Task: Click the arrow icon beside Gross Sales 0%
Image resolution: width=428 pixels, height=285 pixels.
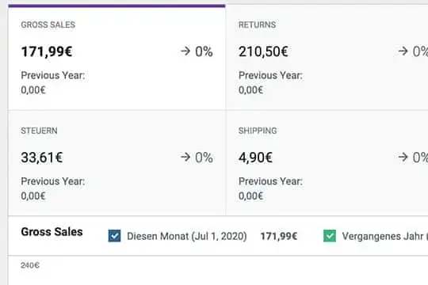Action: click(185, 51)
